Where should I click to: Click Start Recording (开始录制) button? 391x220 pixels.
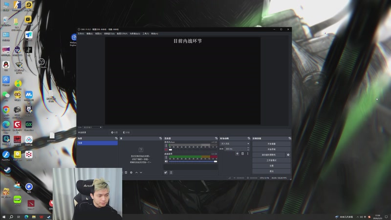tap(271, 149)
